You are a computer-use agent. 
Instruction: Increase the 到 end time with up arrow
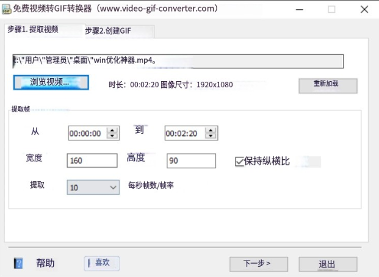tap(212, 130)
